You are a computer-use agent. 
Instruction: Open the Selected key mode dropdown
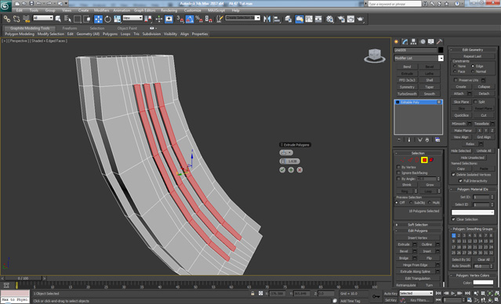coord(416,293)
